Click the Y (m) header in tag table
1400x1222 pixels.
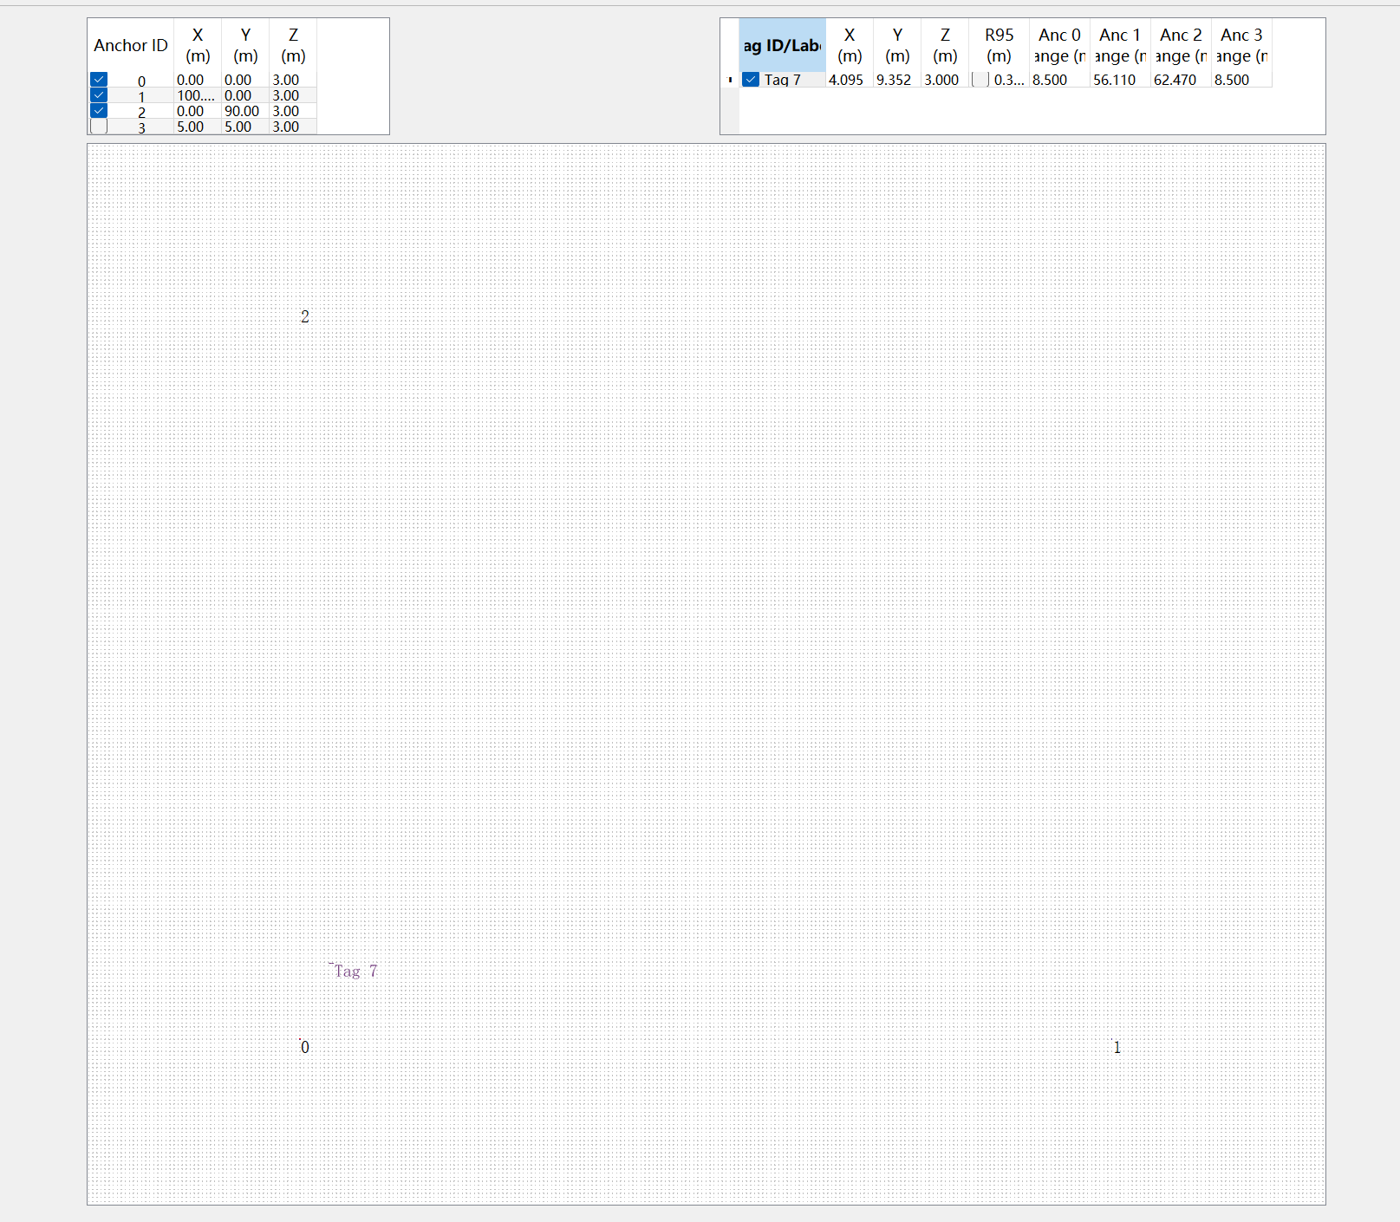[x=897, y=45]
